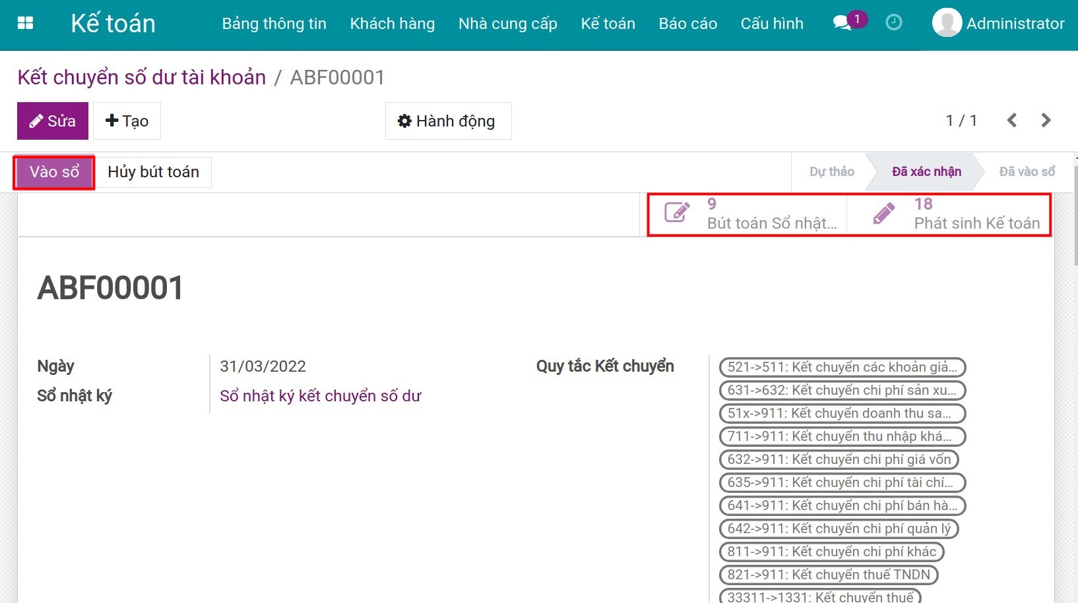Click the Vào sổ button
1078x603 pixels.
pos(54,172)
